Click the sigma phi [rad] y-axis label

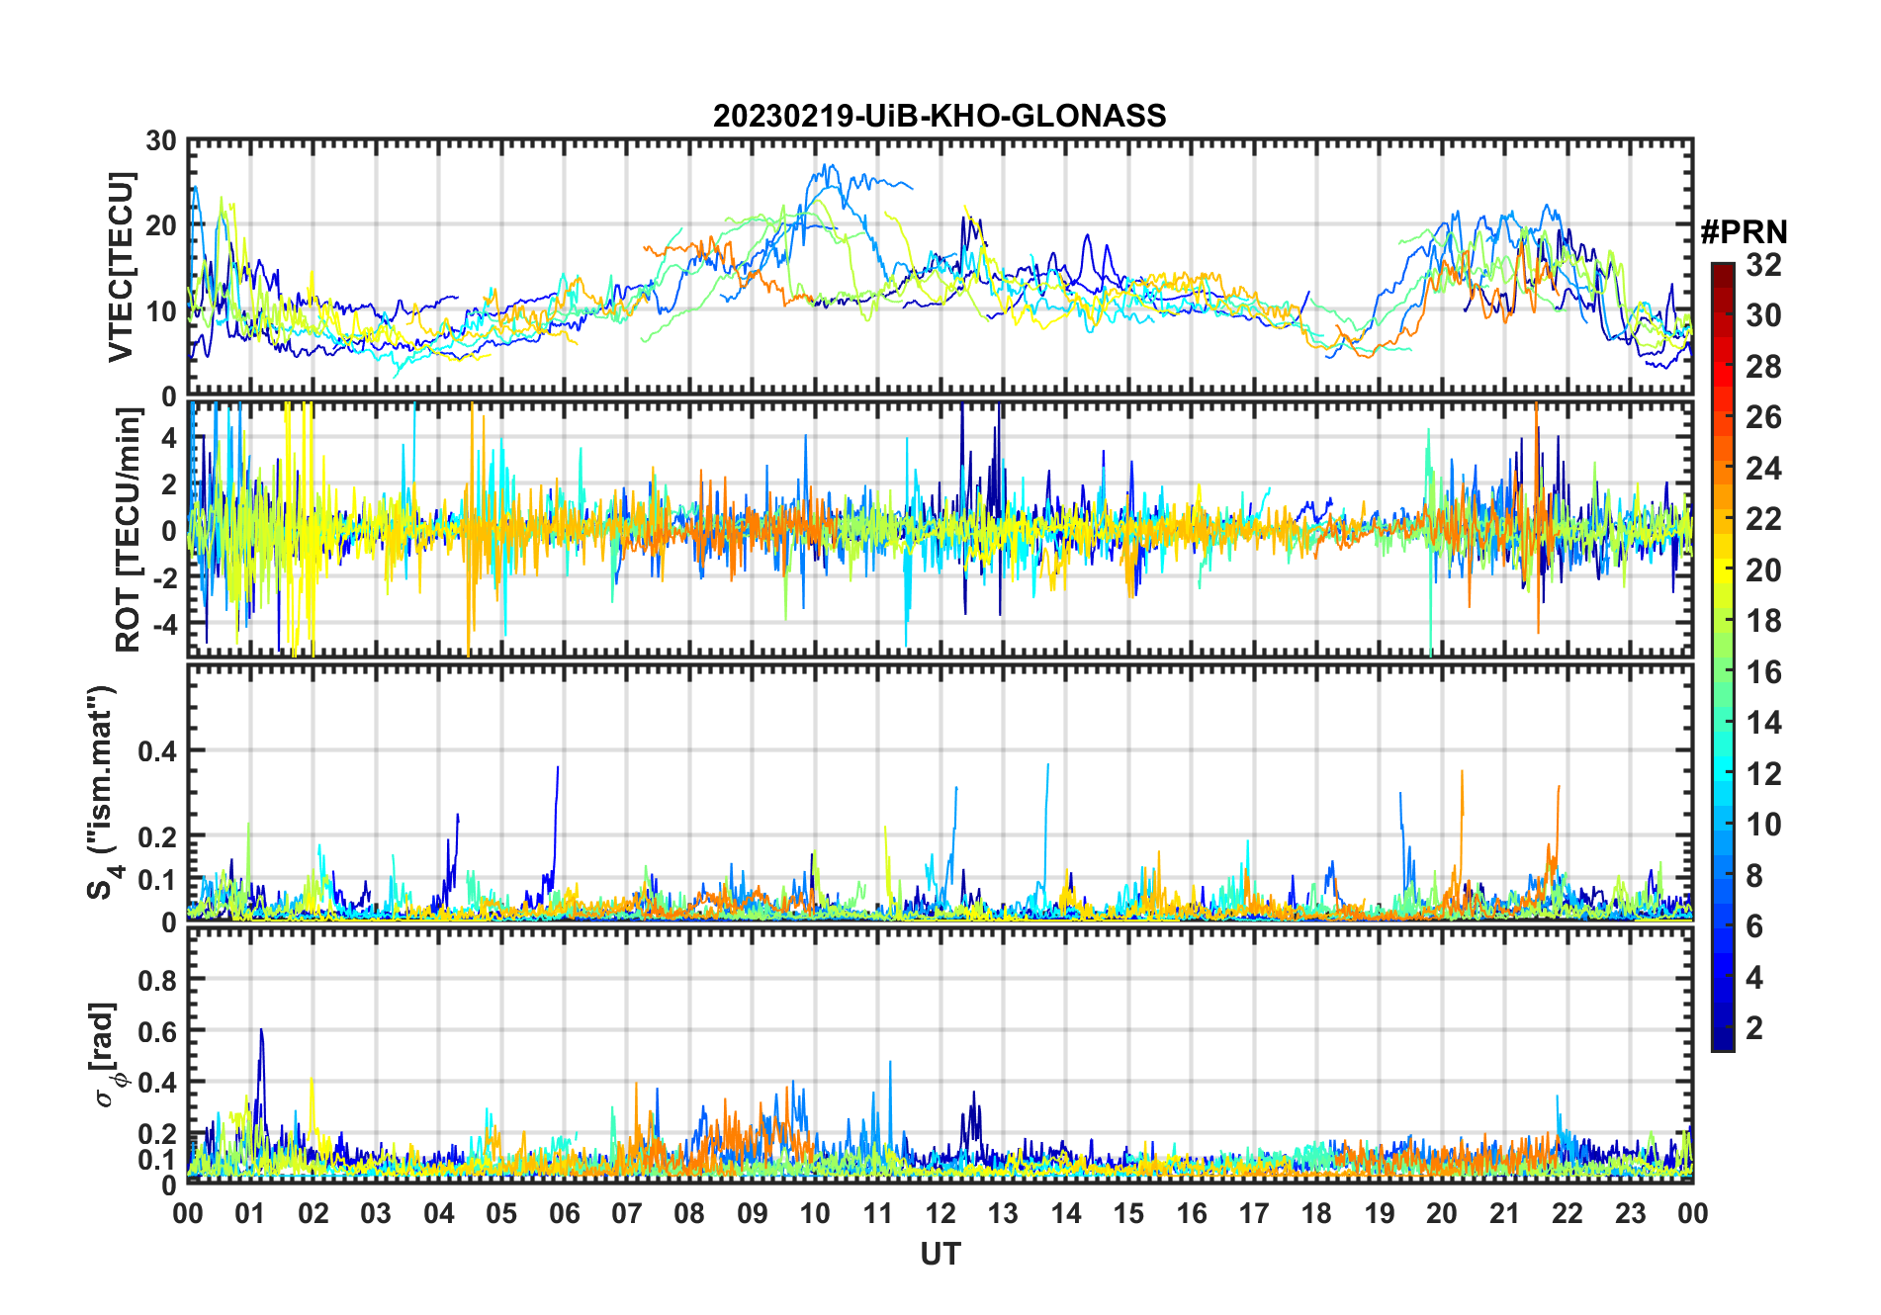click(x=106, y=1054)
